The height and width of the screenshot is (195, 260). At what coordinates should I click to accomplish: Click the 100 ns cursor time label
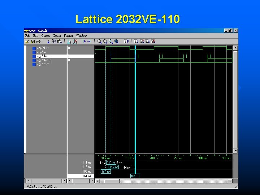105,172
